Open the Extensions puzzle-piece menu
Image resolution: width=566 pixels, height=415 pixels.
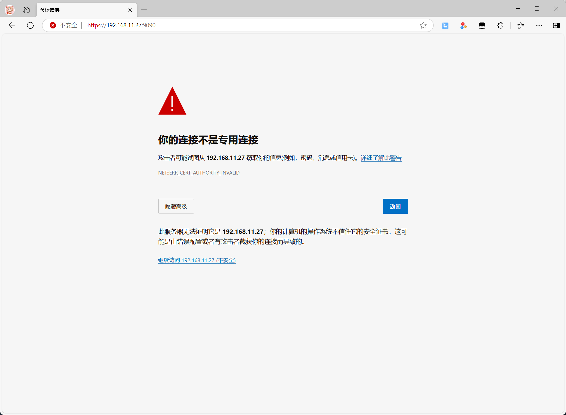coord(500,26)
